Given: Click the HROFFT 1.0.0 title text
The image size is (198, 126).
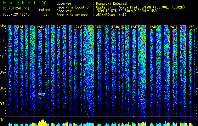Looking at the screenshot, I should (x=25, y=3).
